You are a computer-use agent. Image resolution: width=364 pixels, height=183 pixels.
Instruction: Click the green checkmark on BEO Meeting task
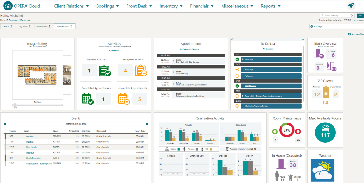coord(237,86)
